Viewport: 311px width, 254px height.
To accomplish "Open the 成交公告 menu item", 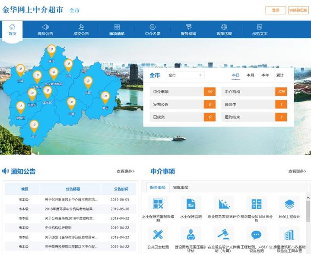I will pyautogui.click(x=81, y=30).
